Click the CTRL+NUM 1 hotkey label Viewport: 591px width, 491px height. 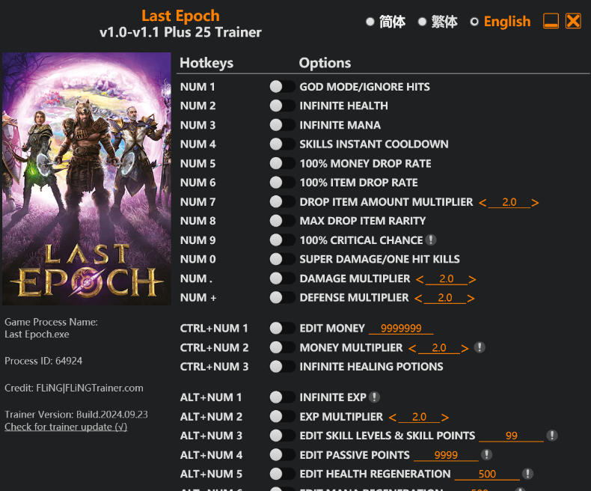tap(214, 328)
